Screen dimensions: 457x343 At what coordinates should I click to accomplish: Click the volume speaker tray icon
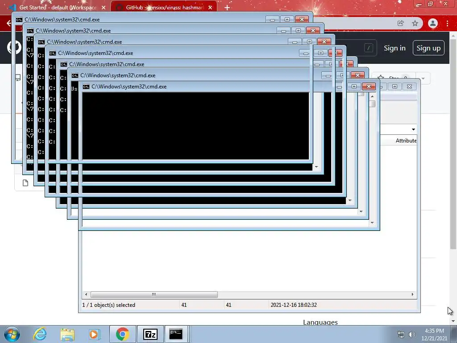click(411, 335)
